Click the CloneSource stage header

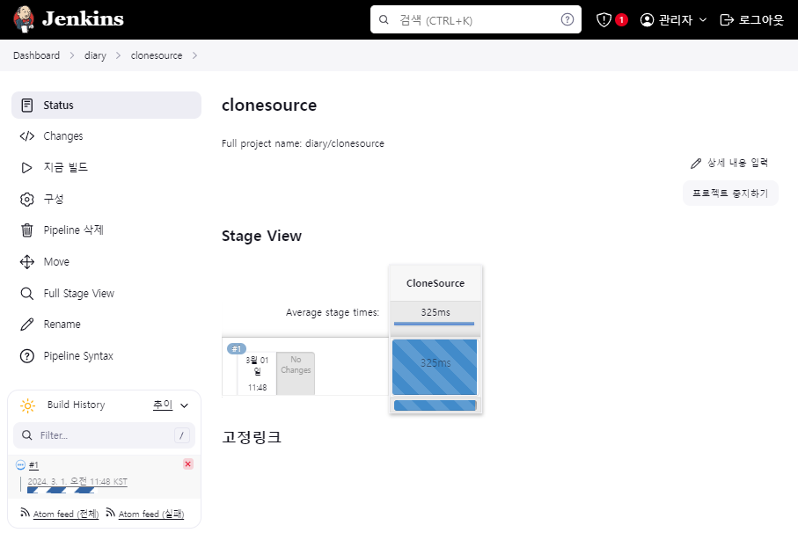point(436,283)
